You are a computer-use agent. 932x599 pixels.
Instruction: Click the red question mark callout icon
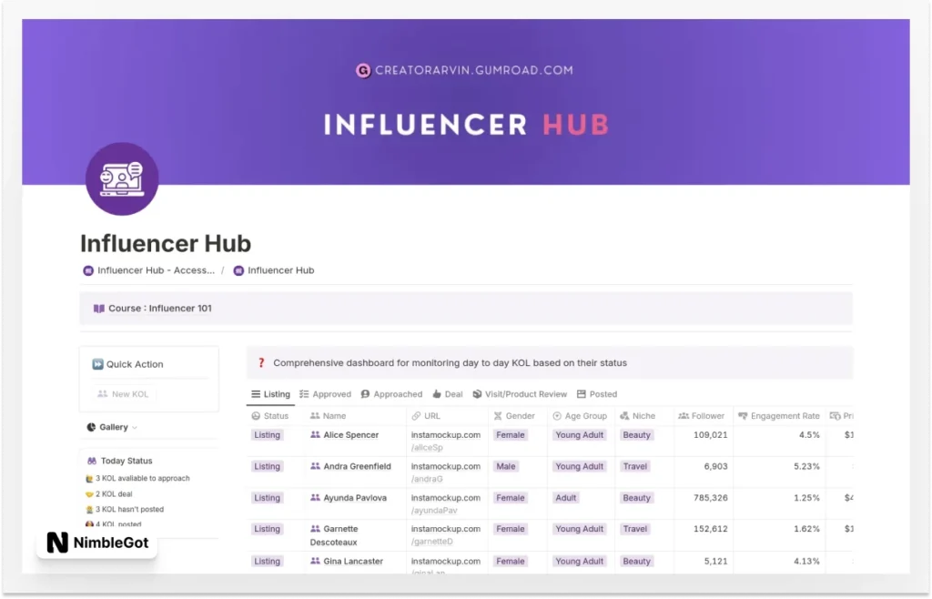click(x=261, y=361)
